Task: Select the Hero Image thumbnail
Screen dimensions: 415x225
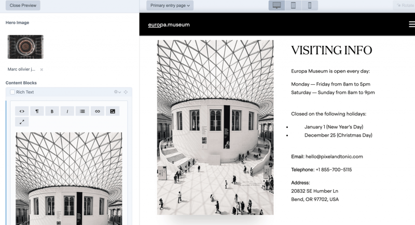Action: 25,47
